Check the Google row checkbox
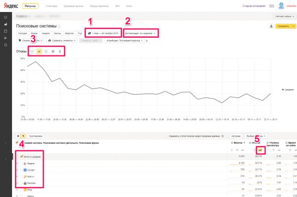Image resolution: width=297 pixels, height=197 pixels. pos(21,170)
